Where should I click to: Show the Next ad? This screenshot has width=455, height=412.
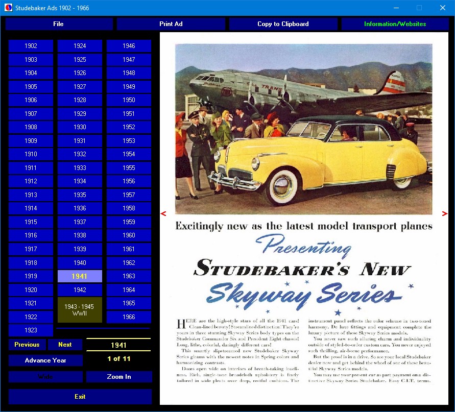pos(65,345)
